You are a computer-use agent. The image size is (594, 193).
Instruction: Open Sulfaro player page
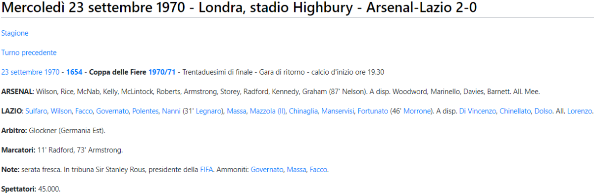[x=36, y=111]
